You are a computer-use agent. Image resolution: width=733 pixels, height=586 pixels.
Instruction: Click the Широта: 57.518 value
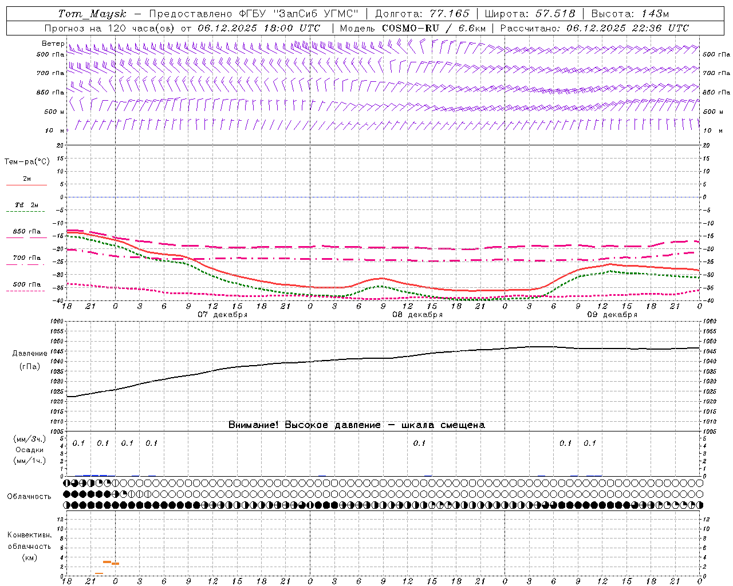[x=530, y=14]
